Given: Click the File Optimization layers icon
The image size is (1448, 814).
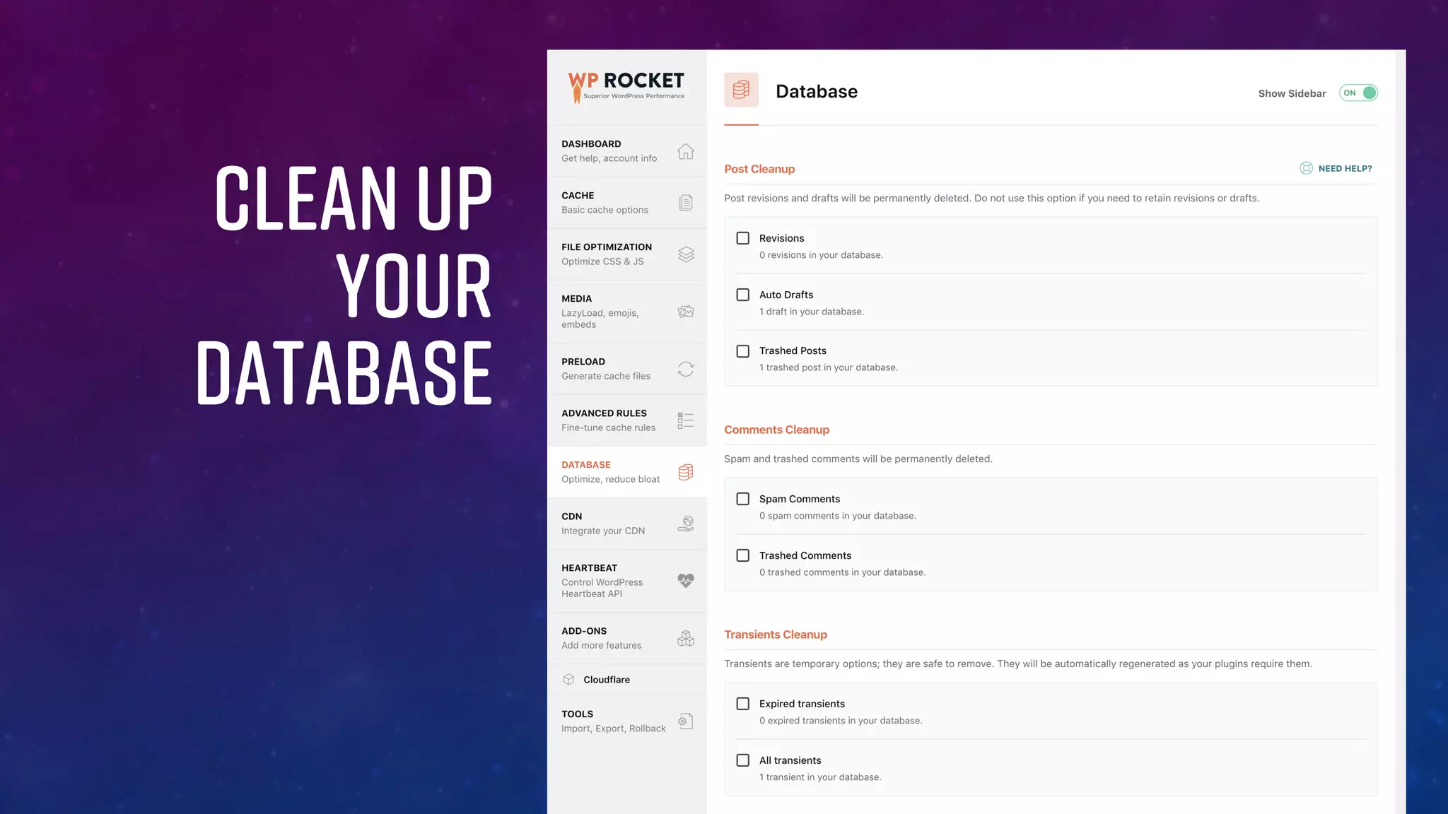Looking at the screenshot, I should tap(685, 254).
